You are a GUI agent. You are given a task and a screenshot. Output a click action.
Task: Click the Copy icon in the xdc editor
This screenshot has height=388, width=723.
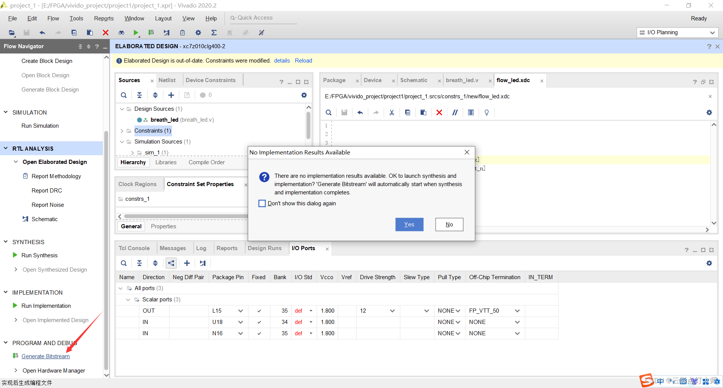(407, 112)
